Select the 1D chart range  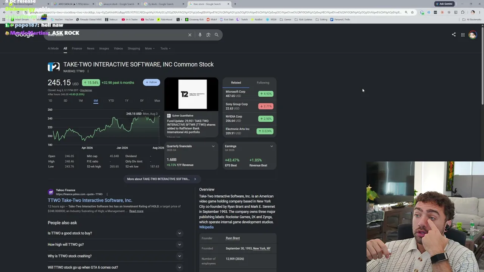click(x=50, y=100)
